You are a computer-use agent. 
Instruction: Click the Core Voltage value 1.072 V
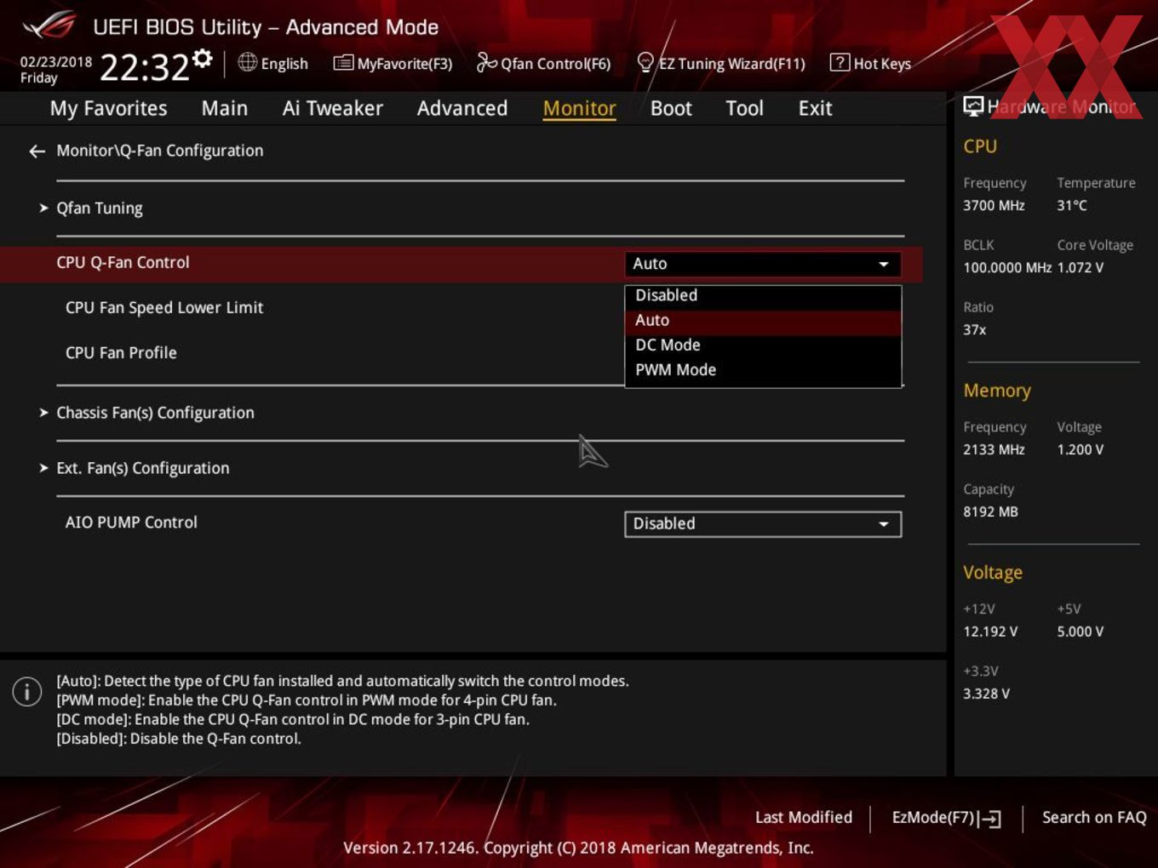point(1080,267)
